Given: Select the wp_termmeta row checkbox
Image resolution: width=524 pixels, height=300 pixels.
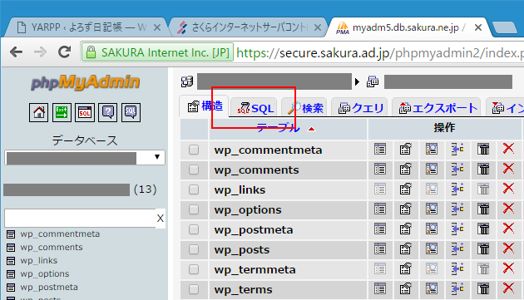Looking at the screenshot, I should point(194,269).
